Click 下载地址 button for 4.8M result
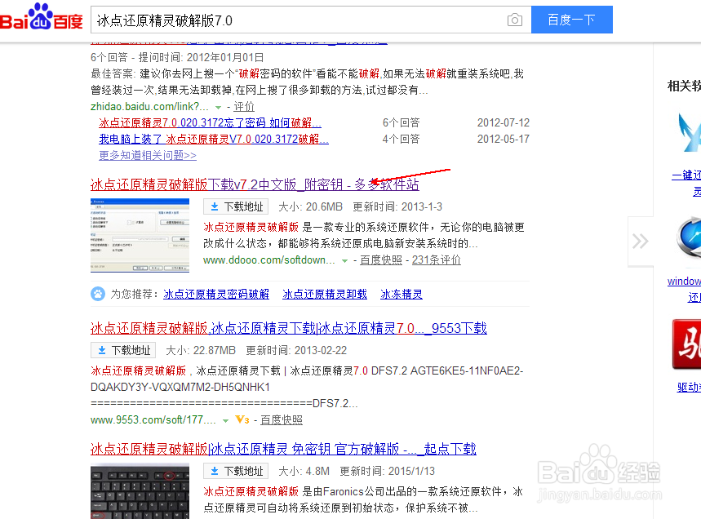 236,471
